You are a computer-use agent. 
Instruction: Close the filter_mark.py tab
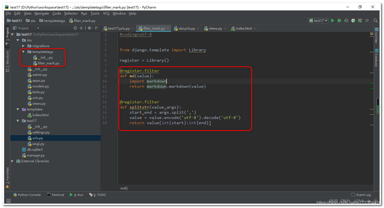pos(168,29)
